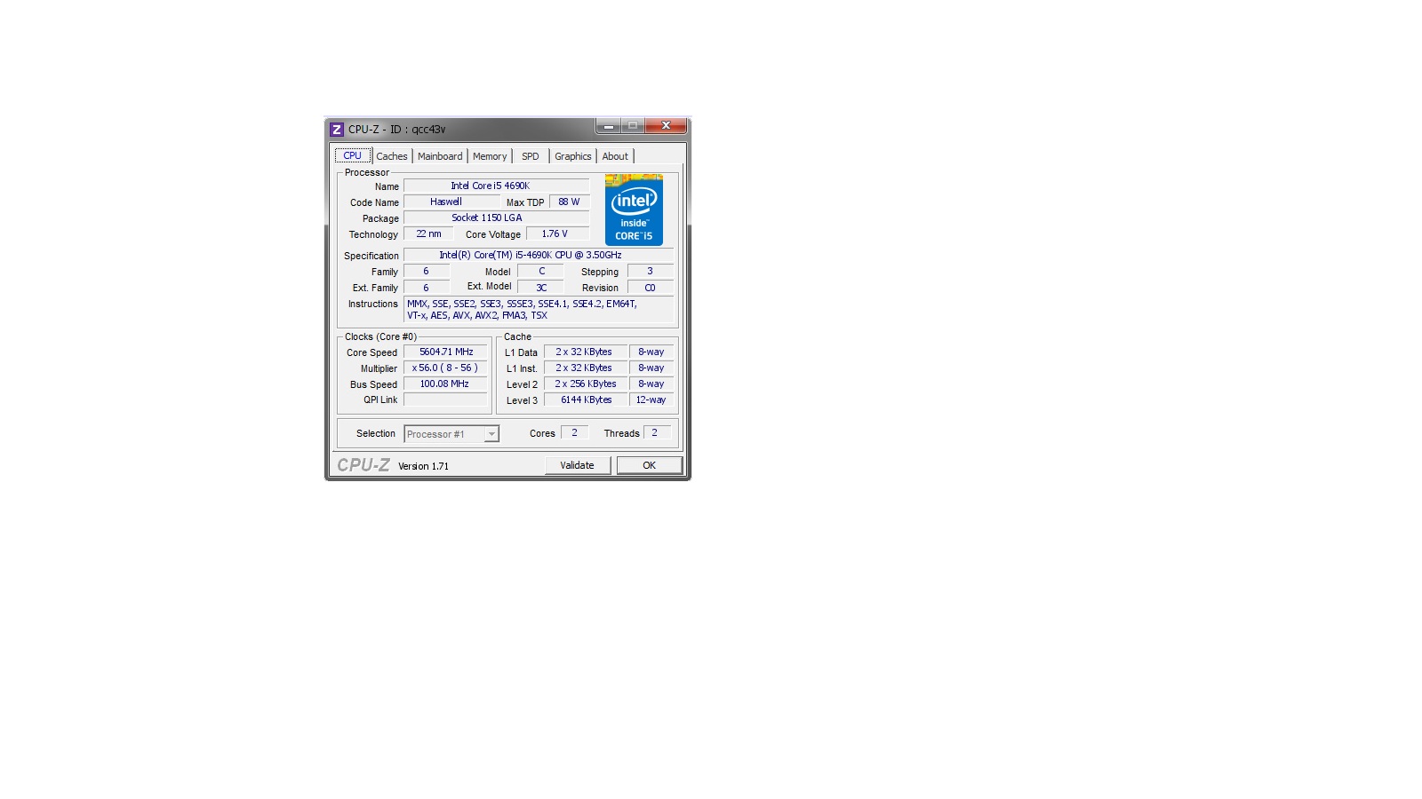
Task: Click the Core Voltage value 1.76 V
Action: coord(557,233)
